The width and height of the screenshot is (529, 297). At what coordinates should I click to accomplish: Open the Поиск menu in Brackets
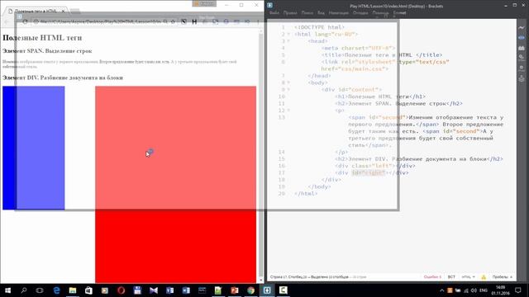[307, 13]
